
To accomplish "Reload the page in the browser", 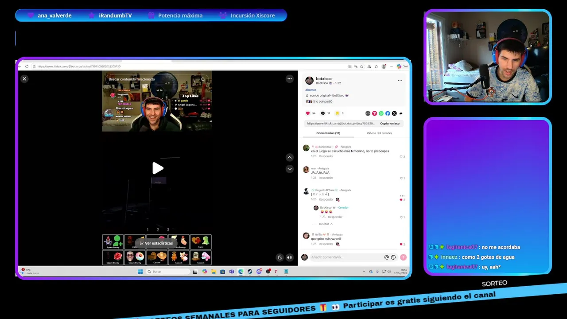I will (27, 66).
